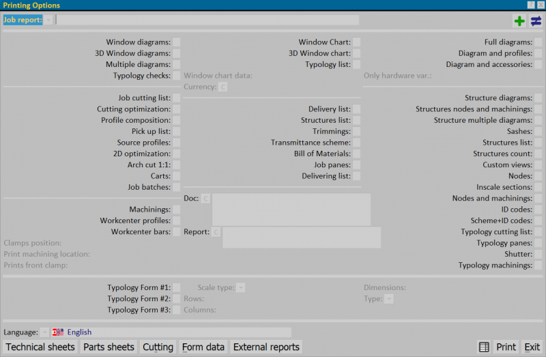Tick the Job panes checkbox
This screenshot has height=357, width=546.
(x=356, y=165)
